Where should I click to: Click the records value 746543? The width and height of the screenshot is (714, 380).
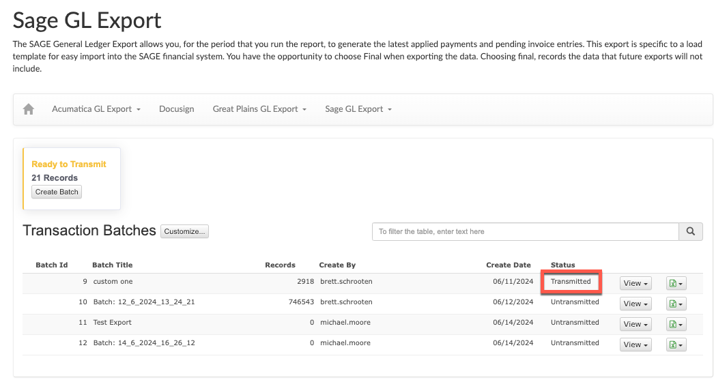point(302,302)
